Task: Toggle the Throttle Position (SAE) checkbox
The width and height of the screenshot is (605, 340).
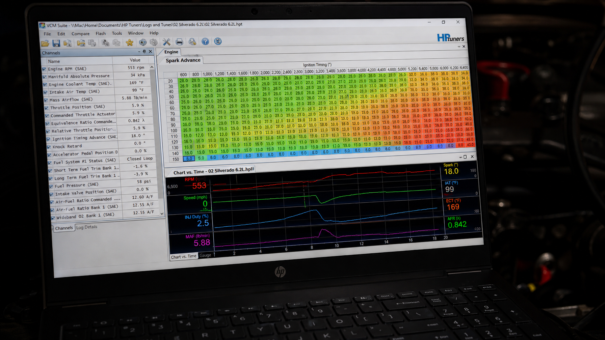Action: (47, 108)
